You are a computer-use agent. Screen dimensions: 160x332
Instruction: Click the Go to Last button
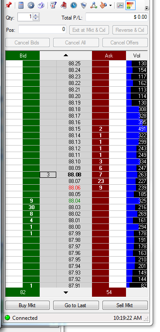76,305
